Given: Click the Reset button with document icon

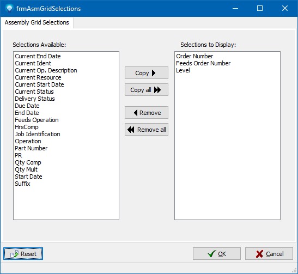Looking at the screenshot, I should click(23, 254).
